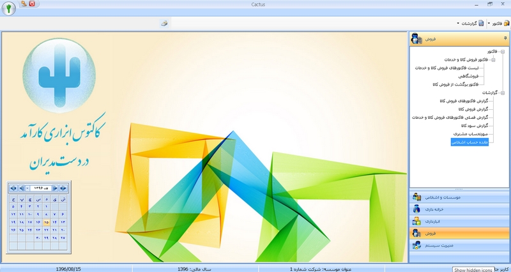Click the first quick access toolbar icon
The height and width of the screenshot is (272, 511).
[x=24, y=4]
